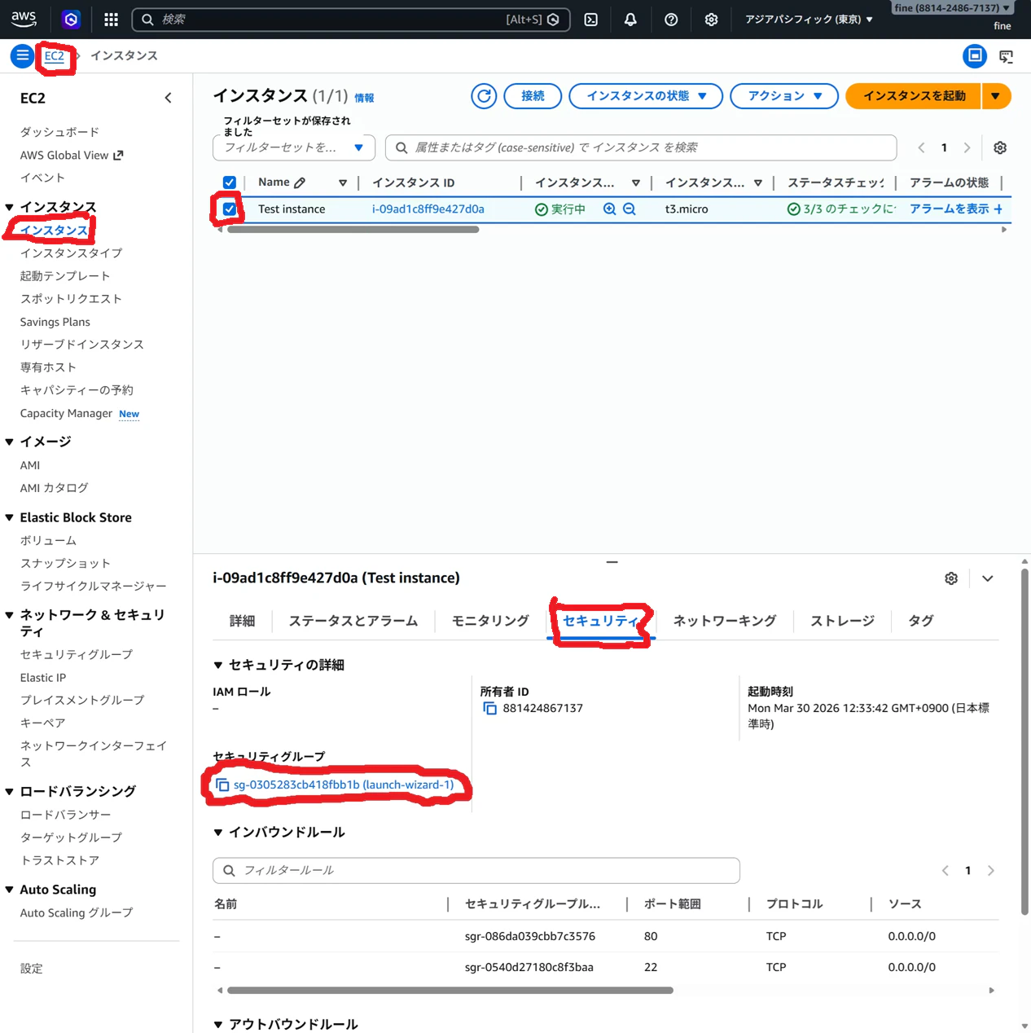This screenshot has height=1033, width=1031.
Task: Go to next inbound rules page arrow
Action: tap(991, 871)
